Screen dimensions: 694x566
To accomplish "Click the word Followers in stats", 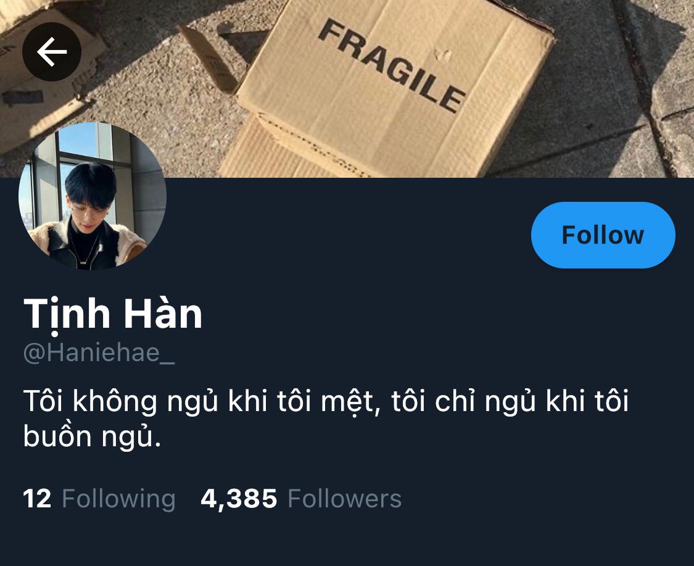I will 345,499.
